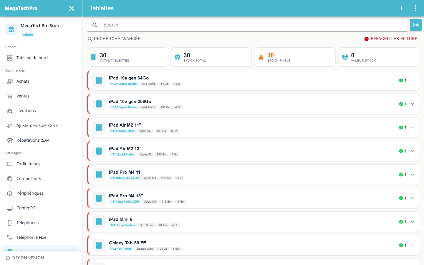Click the iPad 10e gen 256Go title

[x=130, y=102]
